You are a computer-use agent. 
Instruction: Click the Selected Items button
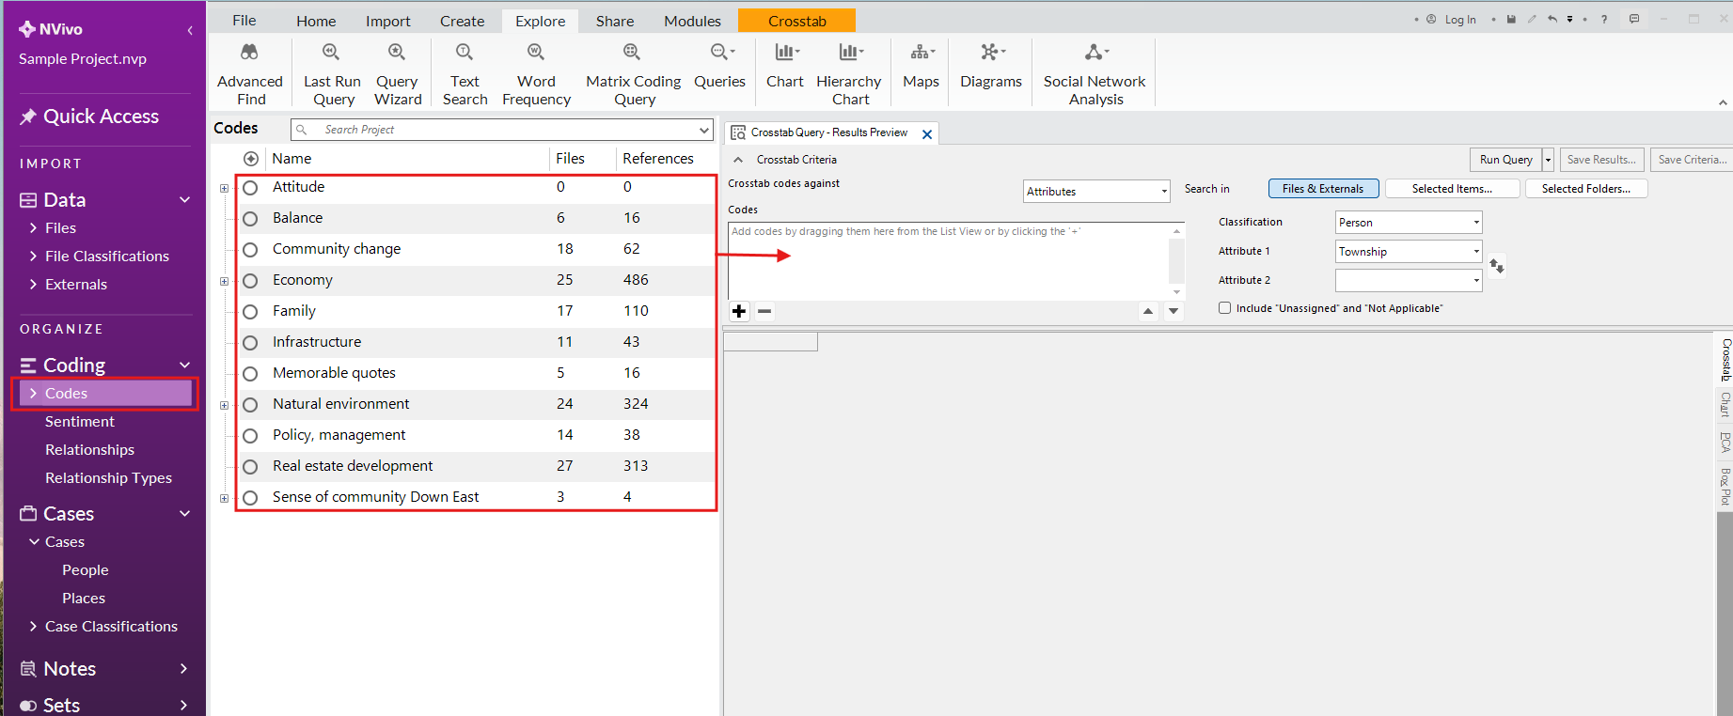1452,189
